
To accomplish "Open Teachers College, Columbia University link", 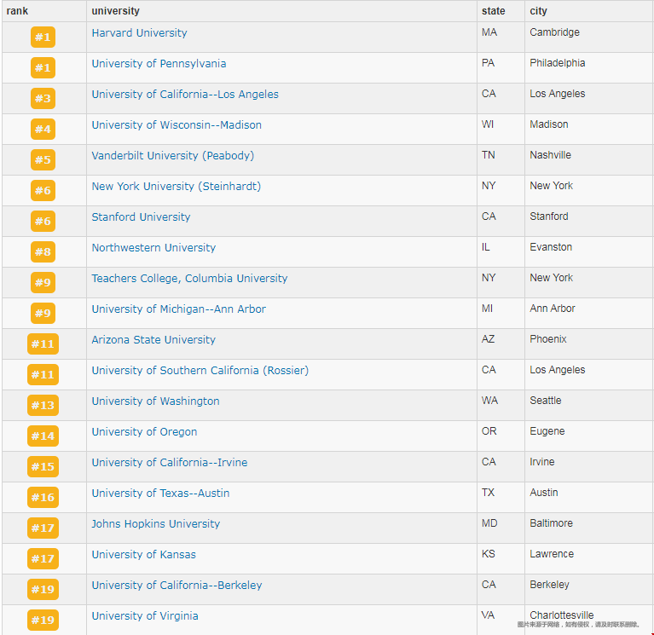I will 190,279.
